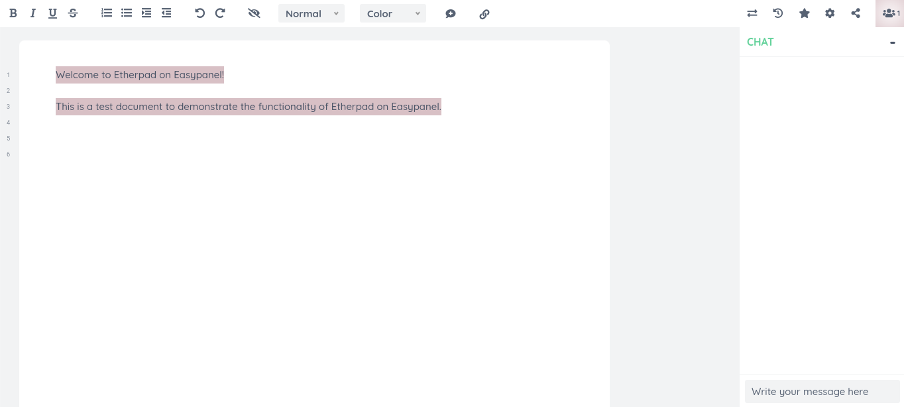
Task: Open the document timeslider history
Action: [x=777, y=13]
